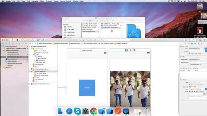
Task: Click Applications in Finder sidebar
Action: coord(69,35)
